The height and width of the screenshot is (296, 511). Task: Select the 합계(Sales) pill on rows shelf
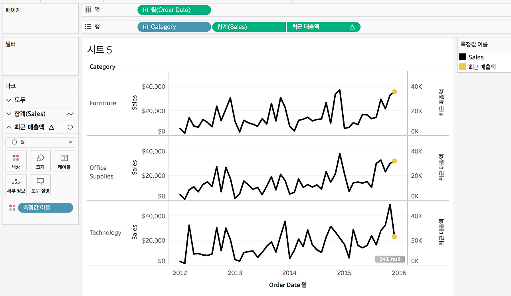(249, 27)
